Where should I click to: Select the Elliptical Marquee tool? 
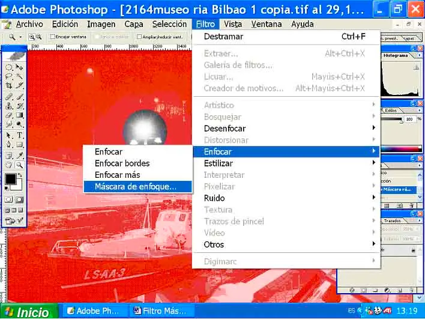coord(9,67)
